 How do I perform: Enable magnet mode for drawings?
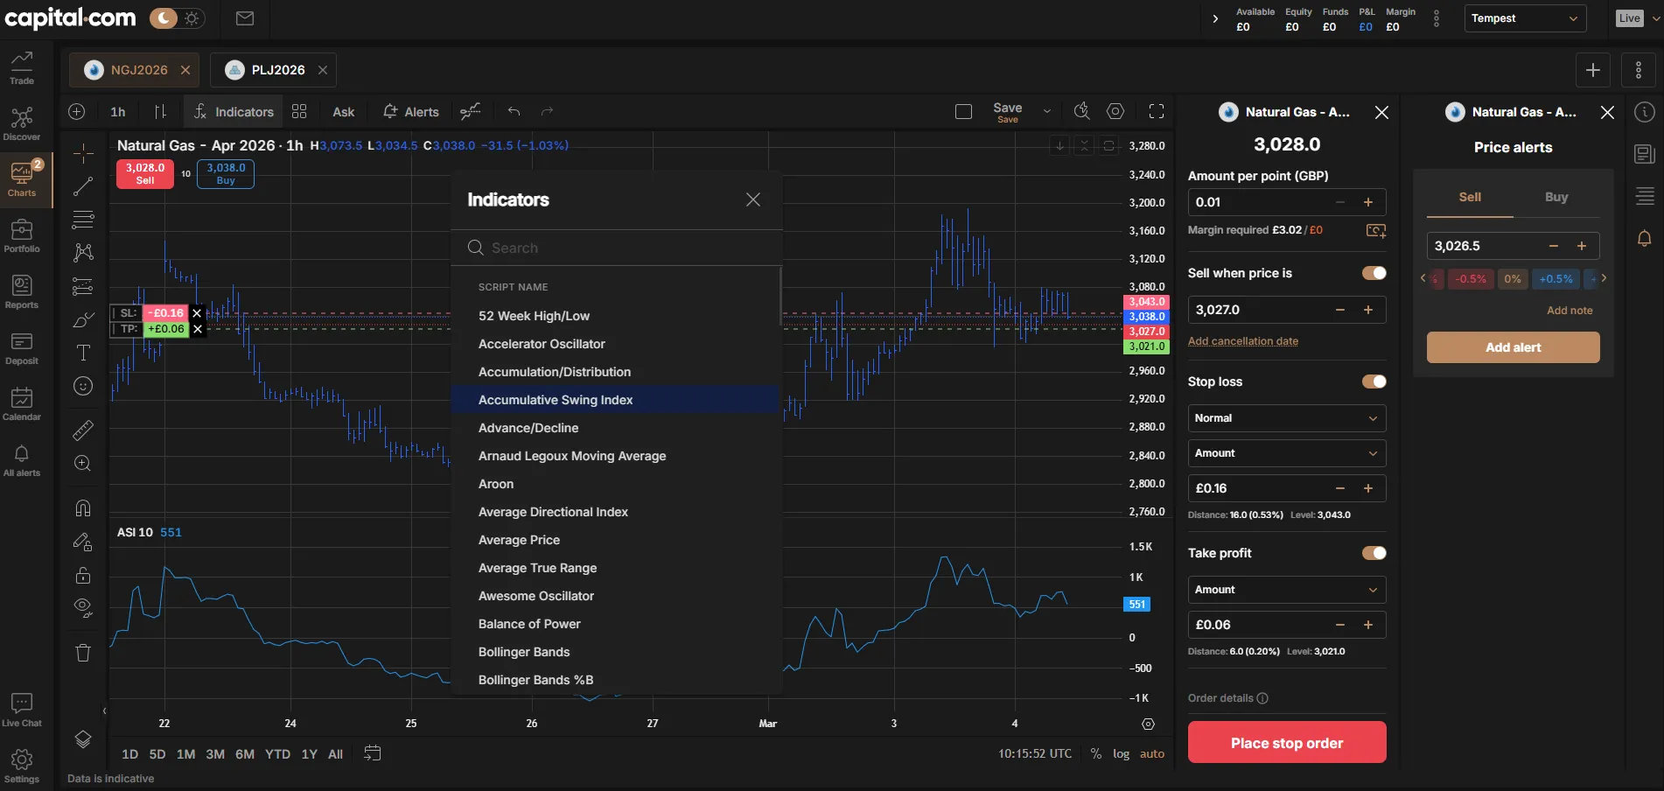click(x=83, y=508)
